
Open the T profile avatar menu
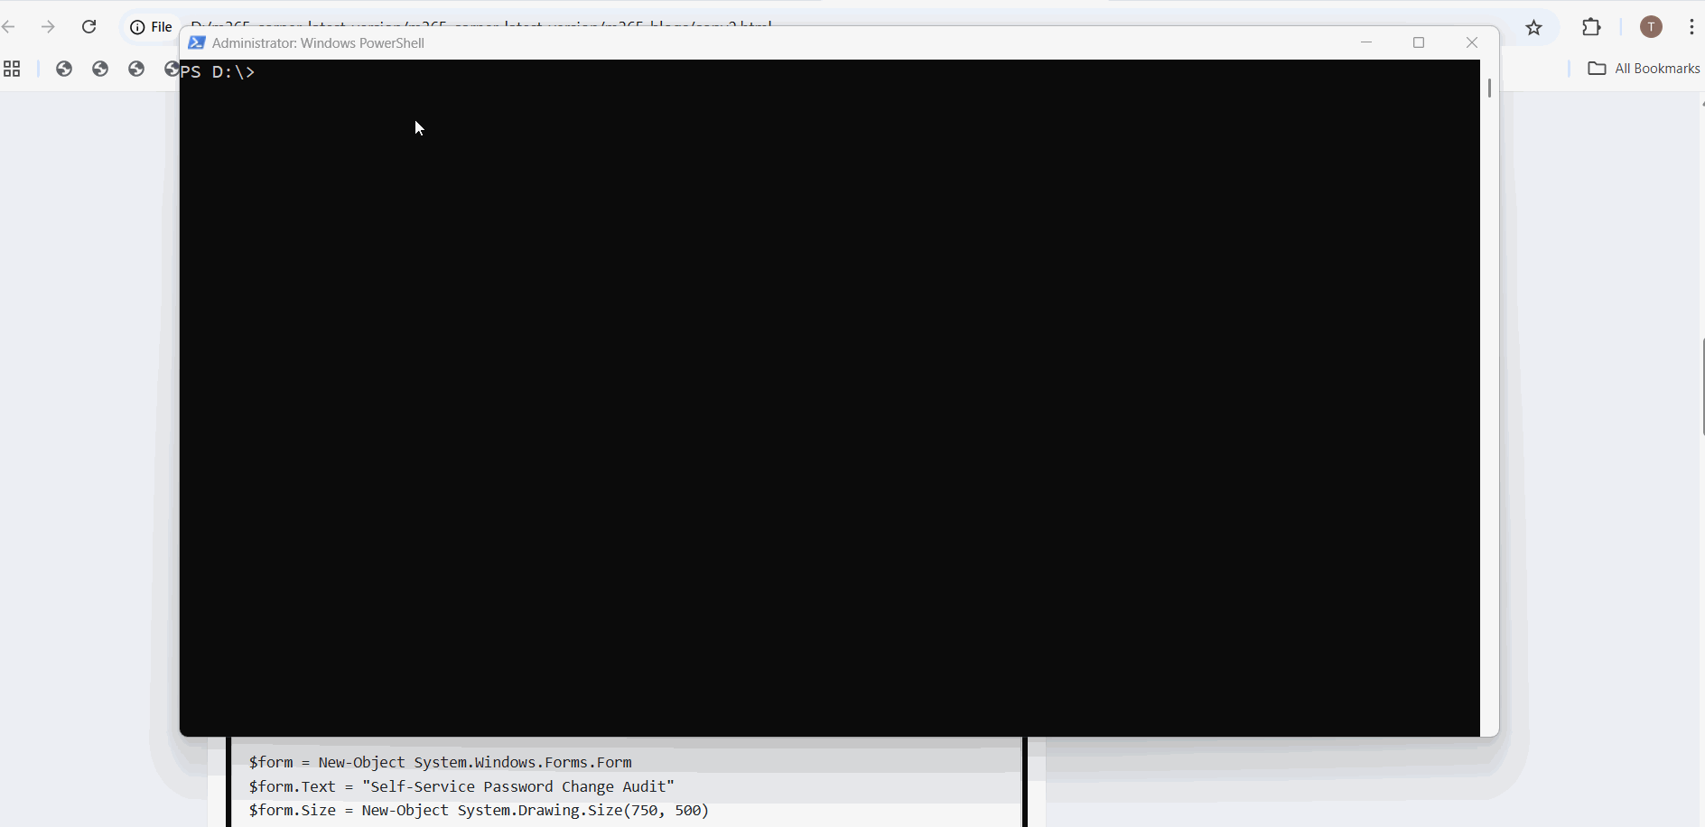click(x=1651, y=27)
